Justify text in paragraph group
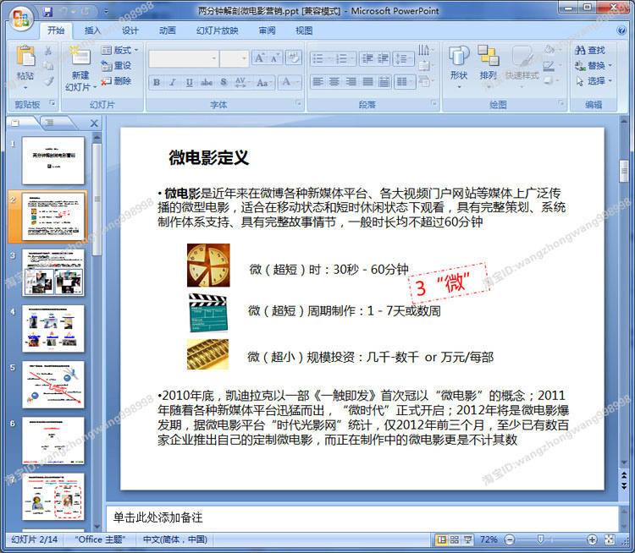 [x=367, y=82]
